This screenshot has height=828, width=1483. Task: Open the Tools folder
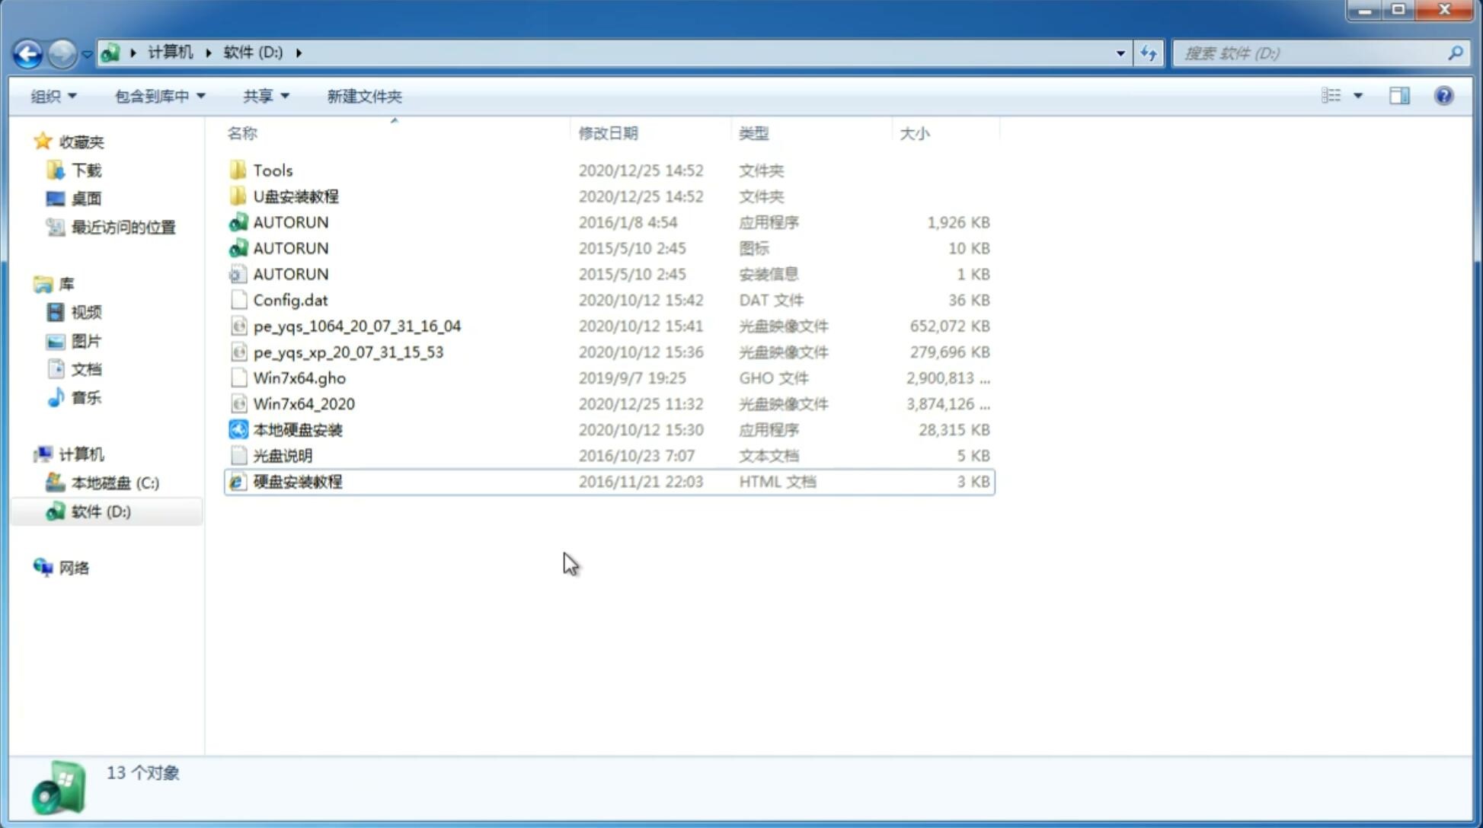click(272, 170)
